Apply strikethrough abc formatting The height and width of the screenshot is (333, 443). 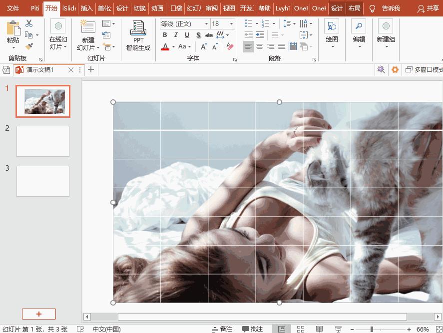tap(209, 35)
